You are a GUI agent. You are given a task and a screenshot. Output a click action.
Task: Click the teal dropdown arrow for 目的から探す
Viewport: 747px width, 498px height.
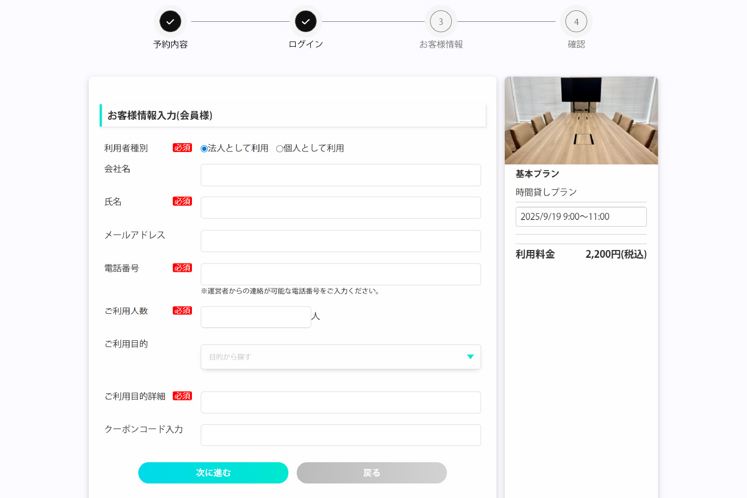tap(470, 357)
